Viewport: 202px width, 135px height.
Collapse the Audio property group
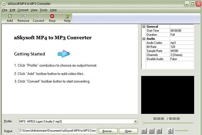tap(144, 39)
